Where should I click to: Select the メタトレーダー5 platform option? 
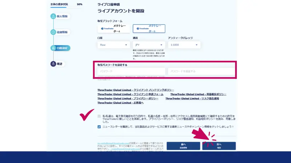[149, 29]
